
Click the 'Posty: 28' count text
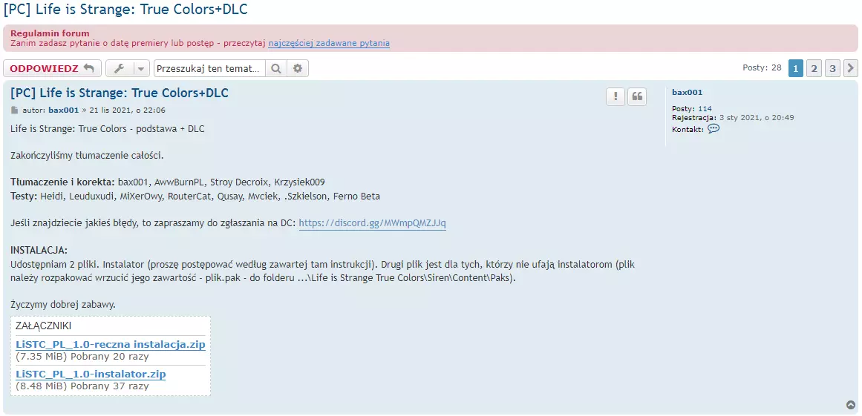click(x=762, y=68)
